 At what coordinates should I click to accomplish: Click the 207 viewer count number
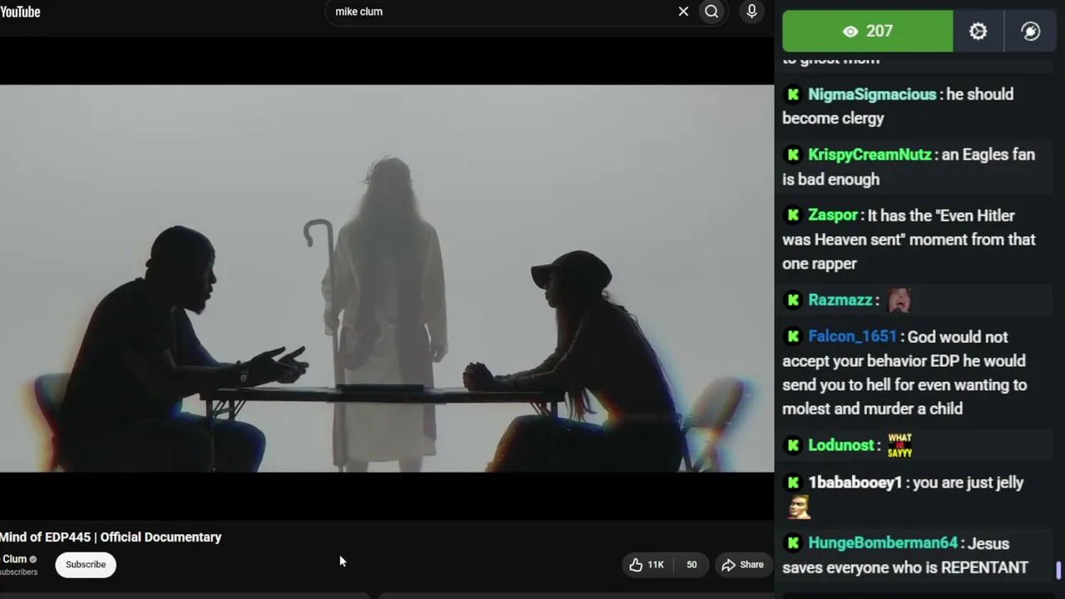[x=879, y=32]
